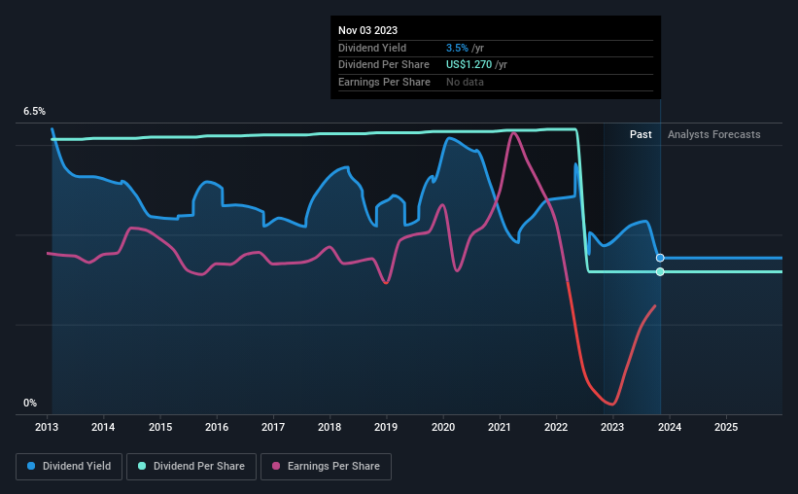Select the 2016 label on the timeline axis

tap(217, 427)
